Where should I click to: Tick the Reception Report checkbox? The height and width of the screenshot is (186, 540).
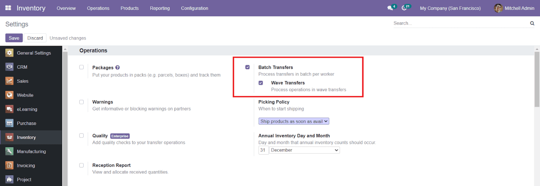[x=81, y=165]
